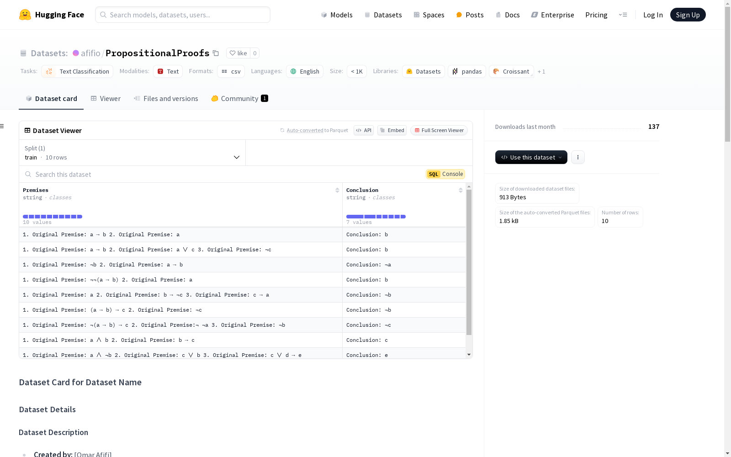Image resolution: width=731 pixels, height=457 pixels.
Task: Select the Datasets library tag
Action: 424,71
